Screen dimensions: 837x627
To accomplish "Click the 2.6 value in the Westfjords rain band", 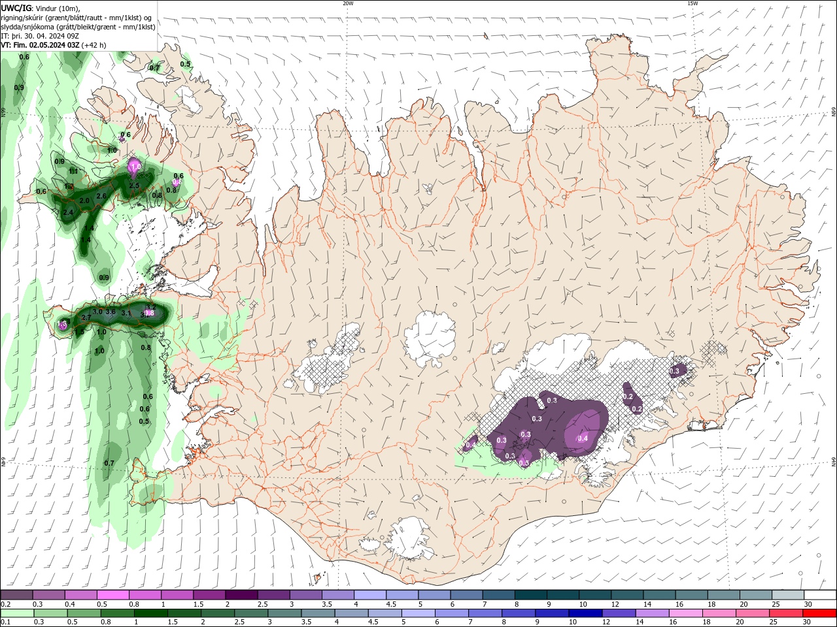I will [101, 196].
